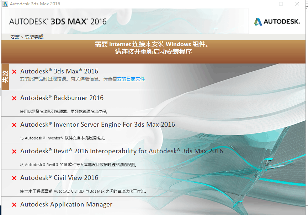Screen dimensions: 308x215
Task: Click the Civil View description about AutoCAD Civil 3D
Action: point(83,192)
